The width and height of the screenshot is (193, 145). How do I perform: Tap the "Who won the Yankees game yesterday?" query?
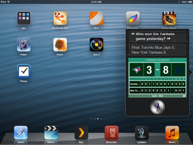point(158,37)
